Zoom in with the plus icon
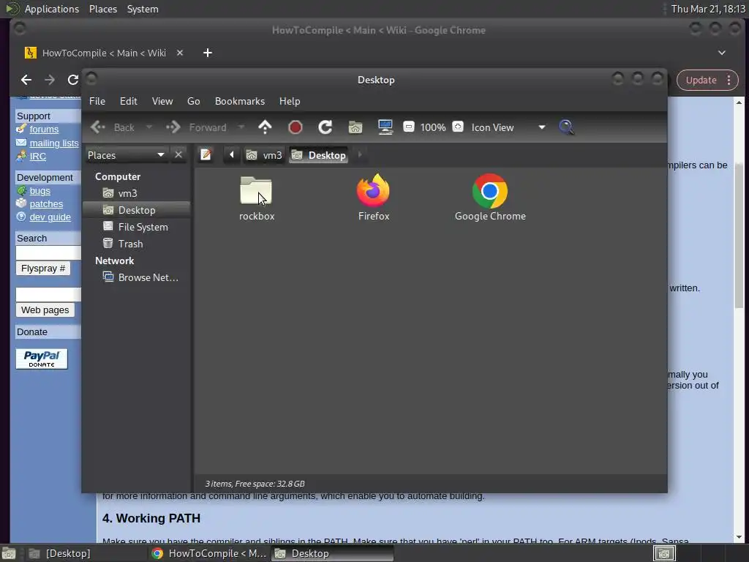 click(x=458, y=127)
